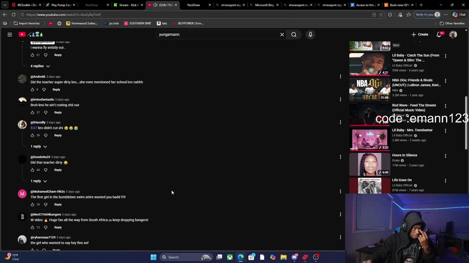Open the Windows Start menu
469x263 pixels.
(154, 257)
